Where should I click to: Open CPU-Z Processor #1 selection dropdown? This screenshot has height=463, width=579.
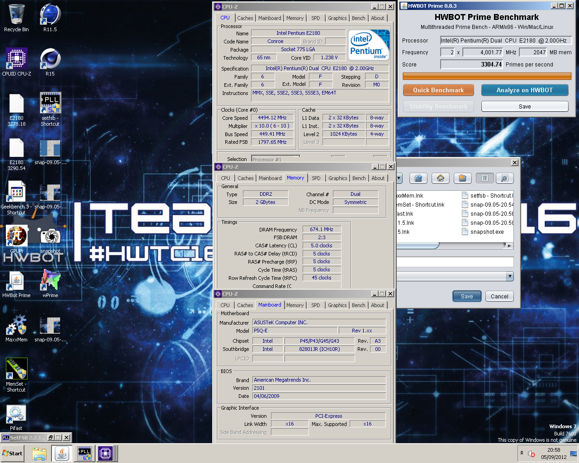click(x=276, y=159)
